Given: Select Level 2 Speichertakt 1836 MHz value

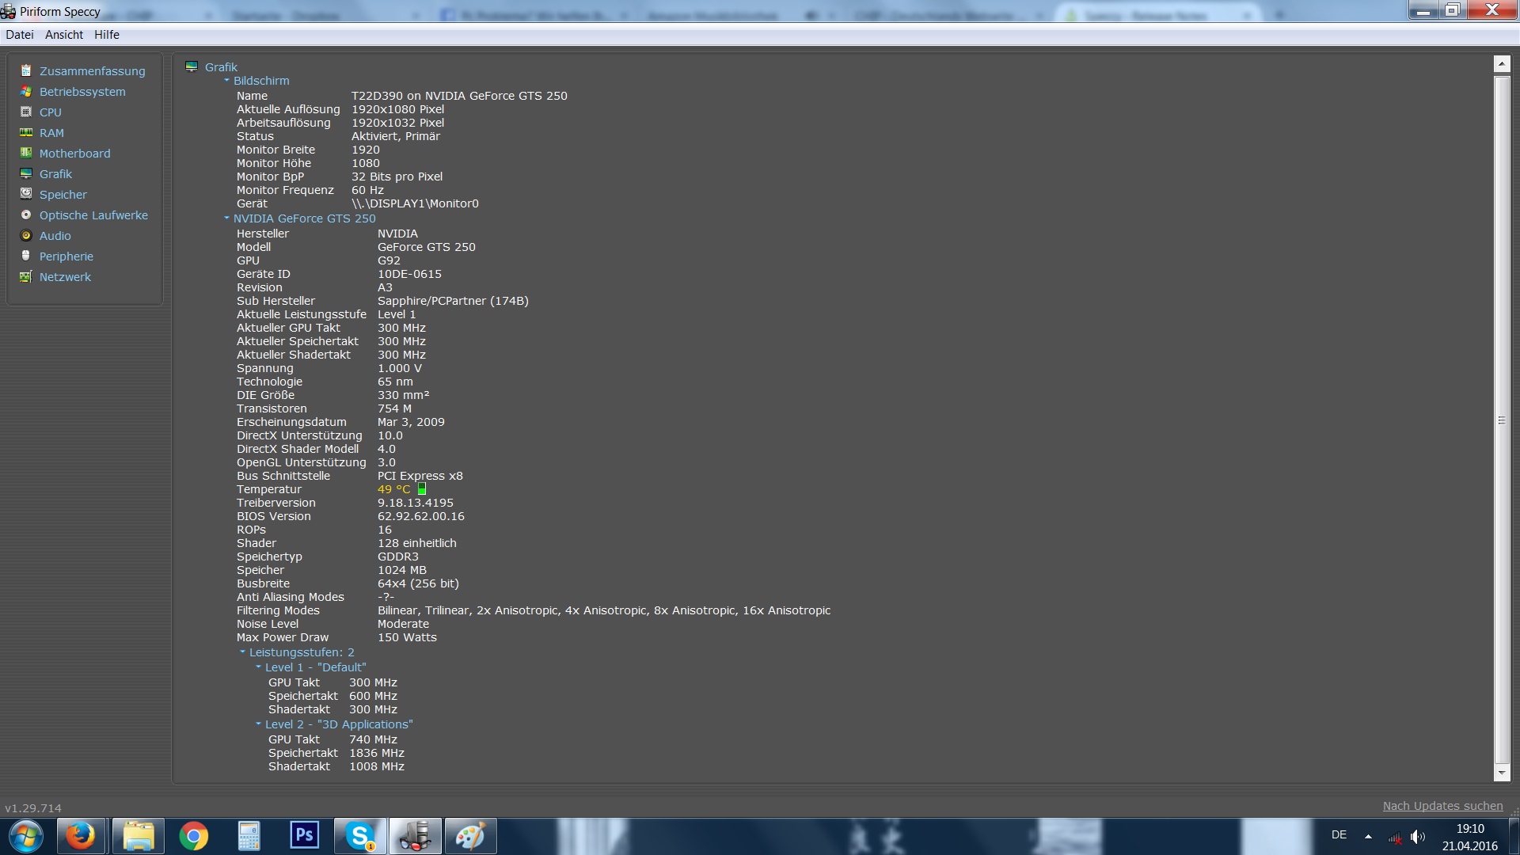Looking at the screenshot, I should tap(377, 753).
